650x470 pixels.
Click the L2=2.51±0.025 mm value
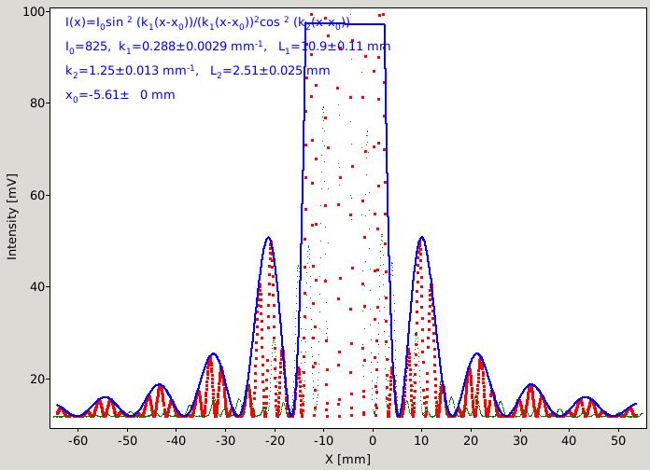click(x=270, y=71)
